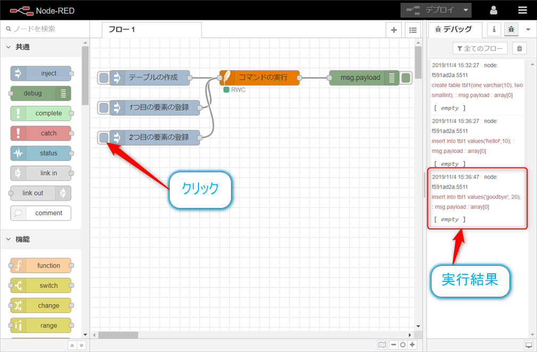
Task: Click the insert 'goodbye' debug message
Action: coord(476,202)
